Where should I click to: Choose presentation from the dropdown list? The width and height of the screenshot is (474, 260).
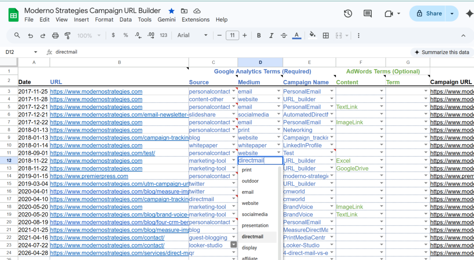coord(255,225)
